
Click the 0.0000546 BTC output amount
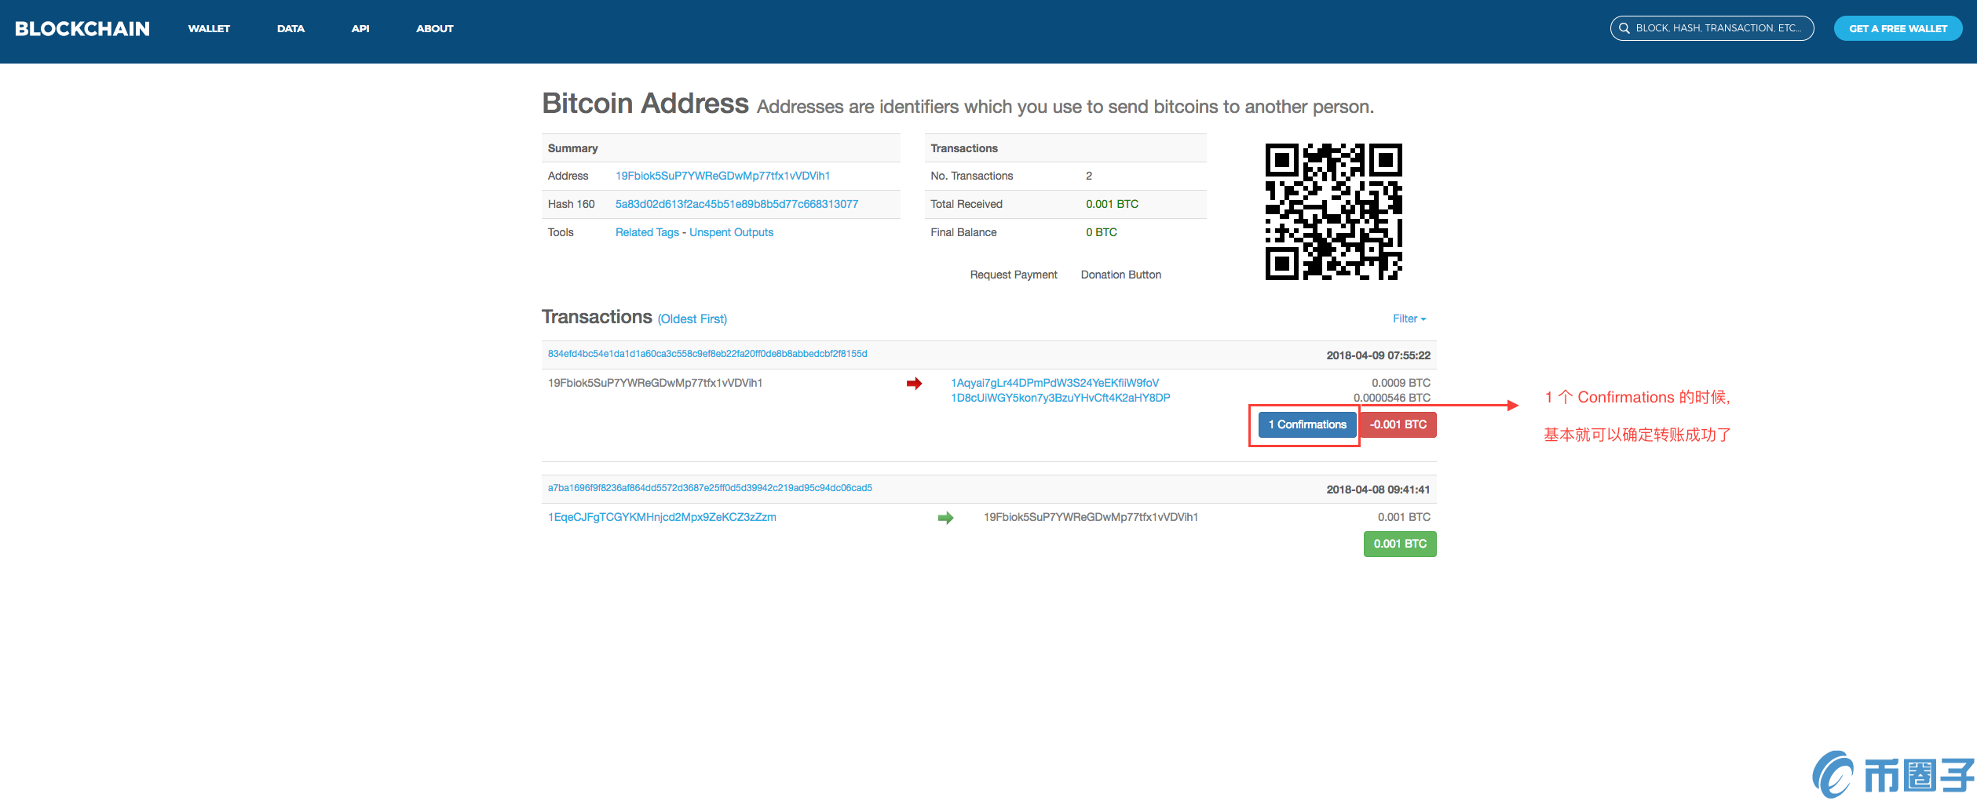(1391, 398)
